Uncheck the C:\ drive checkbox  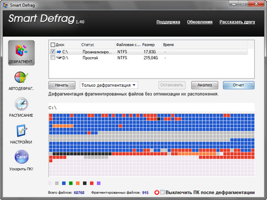click(53, 51)
